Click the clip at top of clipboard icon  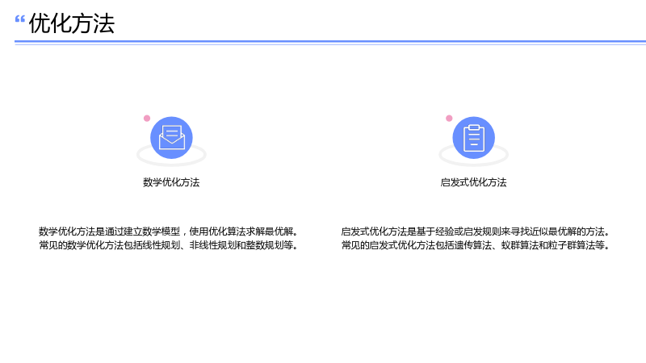pos(474,127)
